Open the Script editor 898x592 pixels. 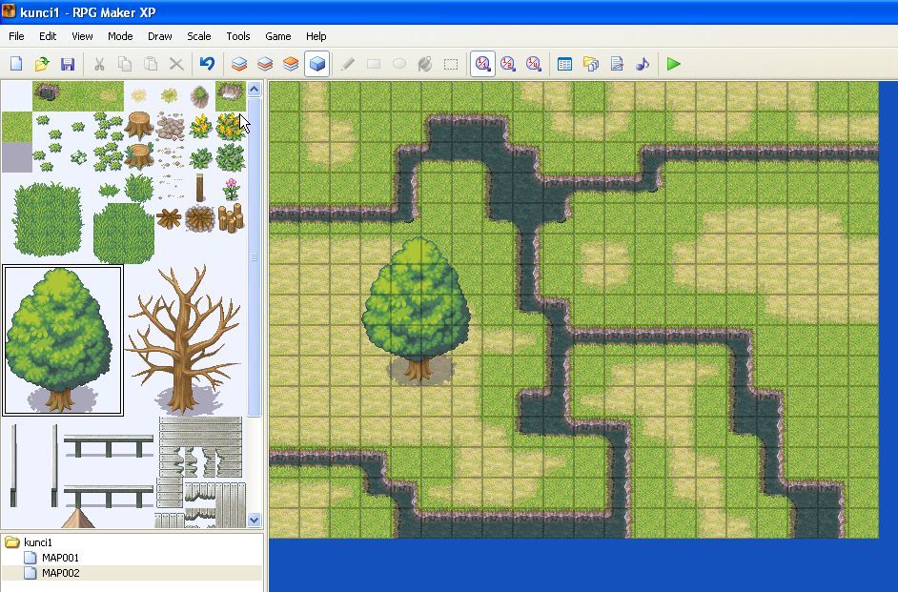click(x=616, y=64)
